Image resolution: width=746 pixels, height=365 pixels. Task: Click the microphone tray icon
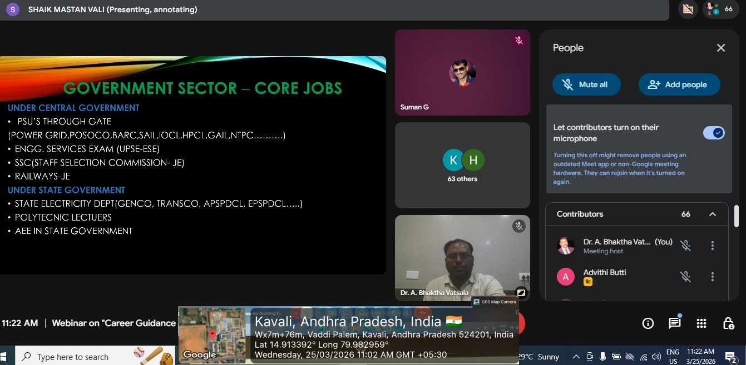[x=602, y=357]
